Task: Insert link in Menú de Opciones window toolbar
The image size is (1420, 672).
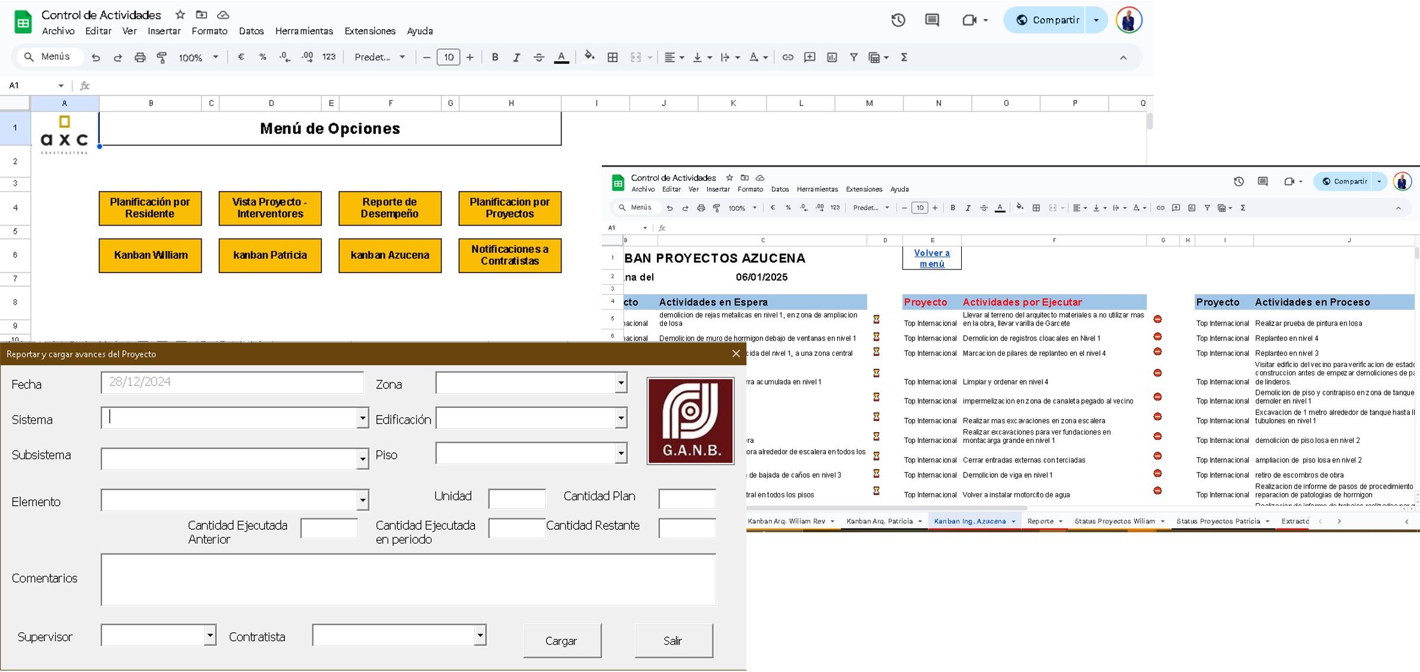Action: (787, 57)
